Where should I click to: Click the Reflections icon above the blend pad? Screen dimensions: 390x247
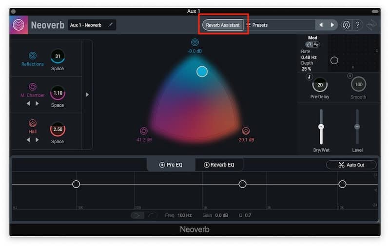[195, 42]
